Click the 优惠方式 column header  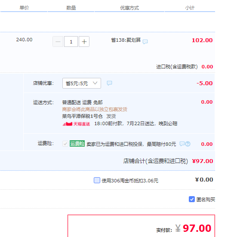[x=129, y=8]
